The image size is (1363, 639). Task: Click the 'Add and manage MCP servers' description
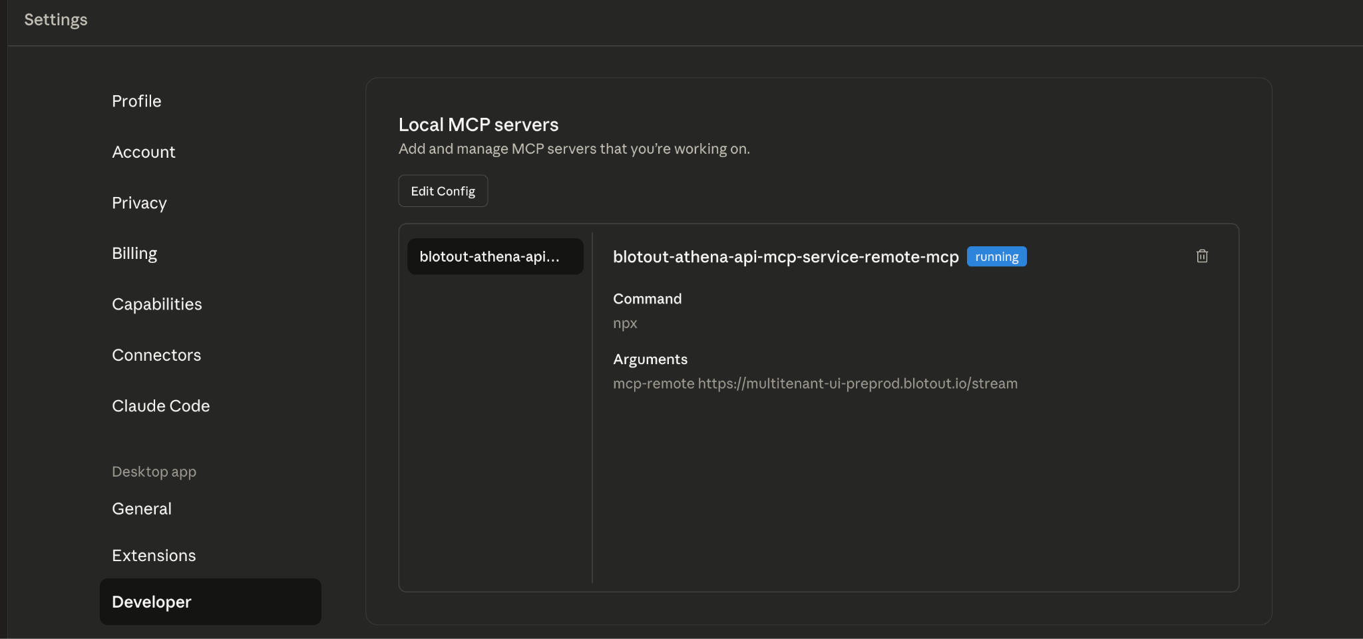574,149
